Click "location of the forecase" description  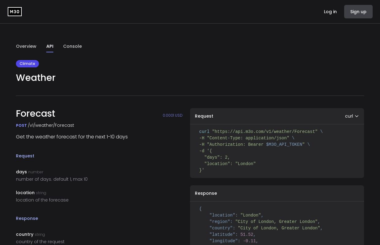click(x=42, y=200)
